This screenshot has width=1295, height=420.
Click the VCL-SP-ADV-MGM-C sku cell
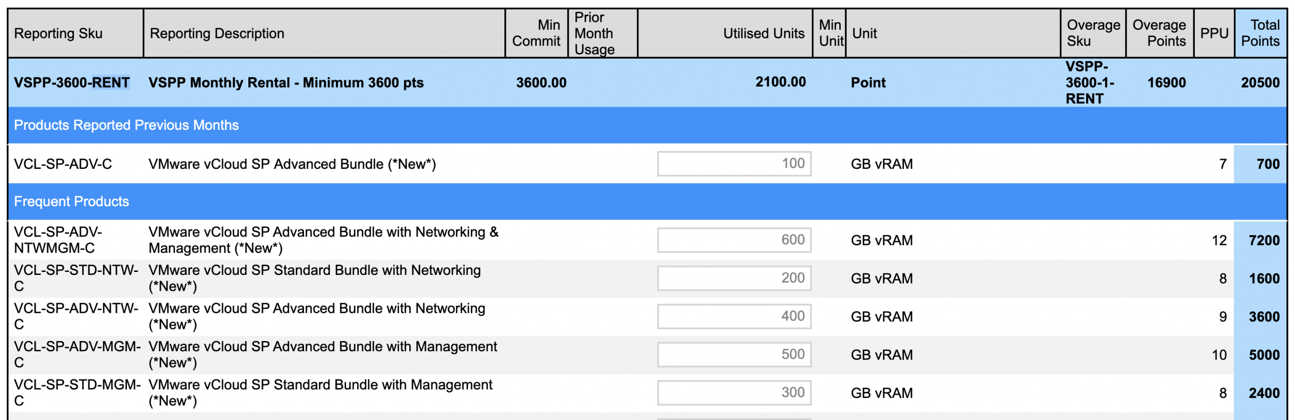(x=77, y=354)
